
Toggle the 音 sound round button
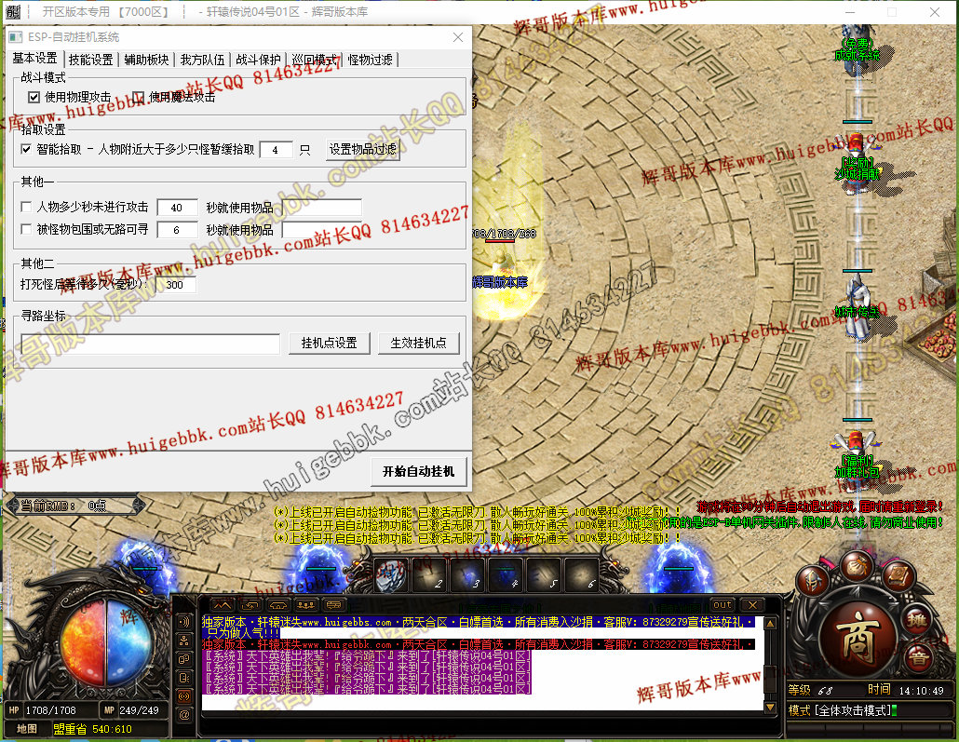point(918,657)
